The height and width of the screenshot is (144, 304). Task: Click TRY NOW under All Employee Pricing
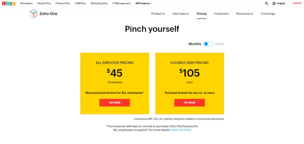pos(115,103)
